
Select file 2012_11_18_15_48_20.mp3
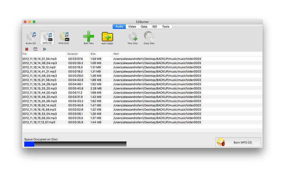pyautogui.click(x=40, y=97)
